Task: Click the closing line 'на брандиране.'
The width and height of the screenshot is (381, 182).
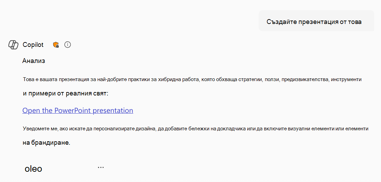Action: click(46, 143)
